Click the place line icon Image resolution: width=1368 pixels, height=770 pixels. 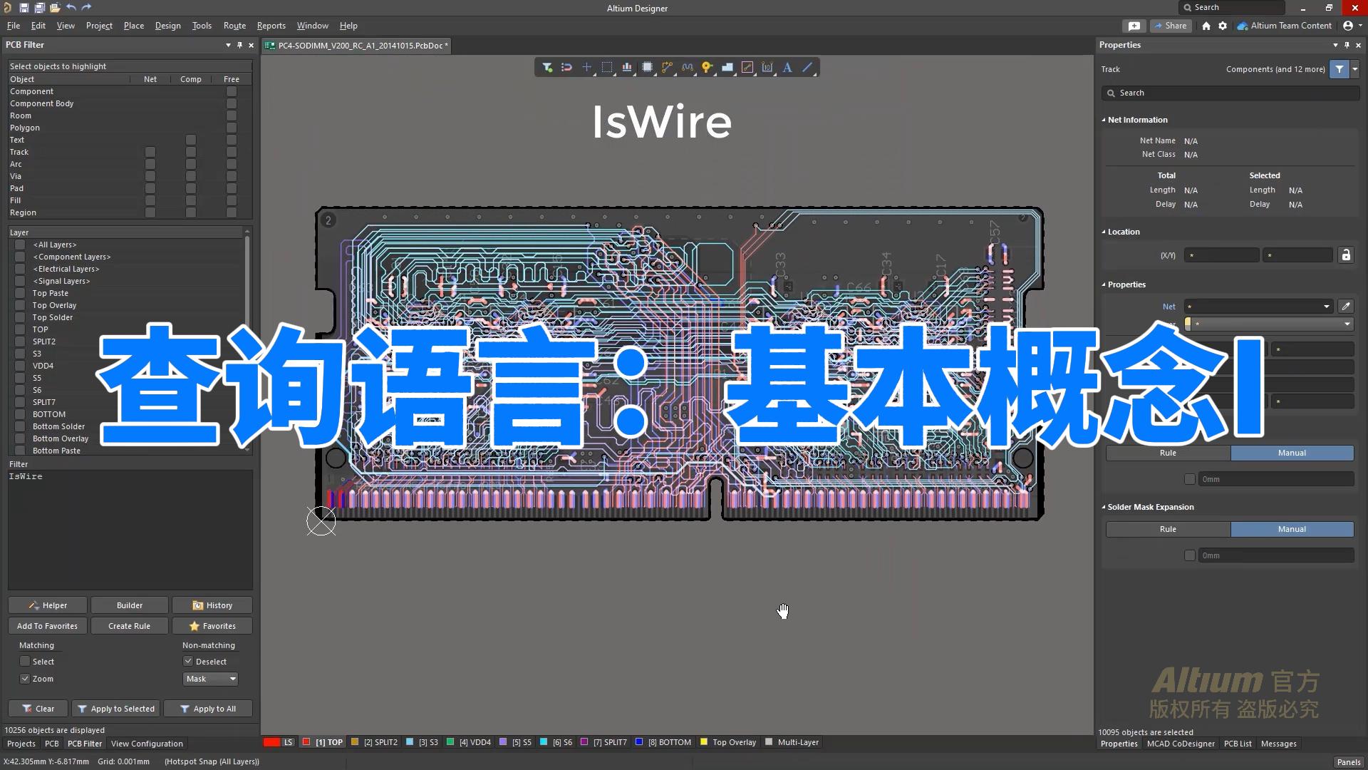(x=808, y=67)
